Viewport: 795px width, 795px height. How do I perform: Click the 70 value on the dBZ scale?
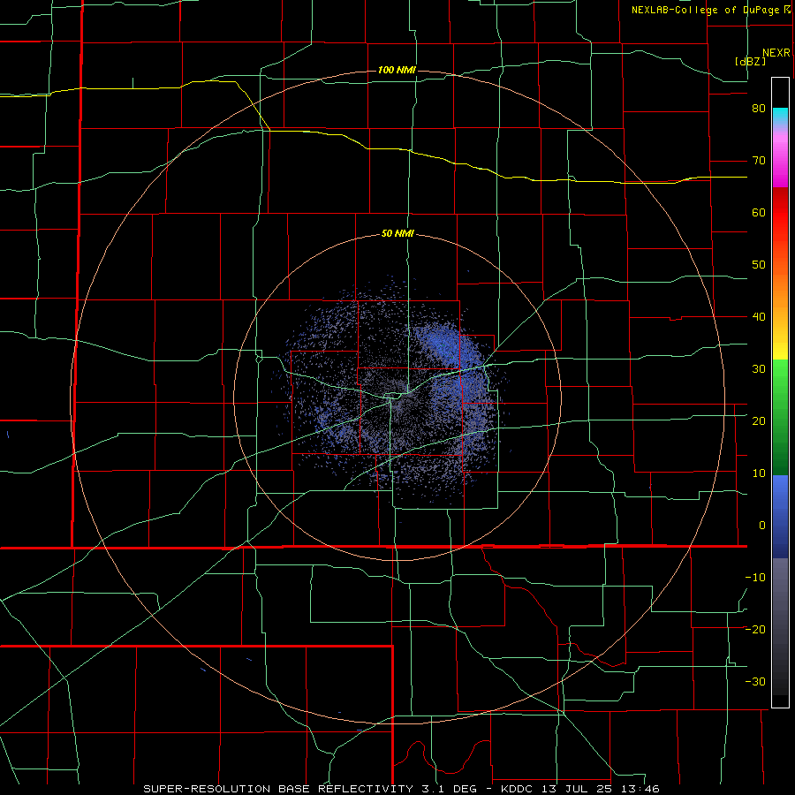click(x=759, y=161)
